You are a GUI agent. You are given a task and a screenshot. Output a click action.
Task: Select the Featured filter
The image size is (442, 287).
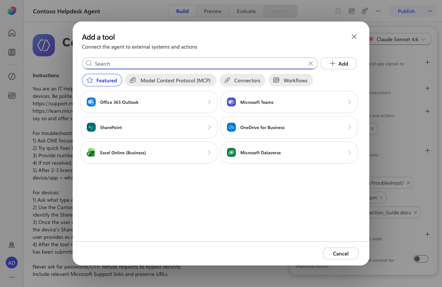pyautogui.click(x=102, y=80)
